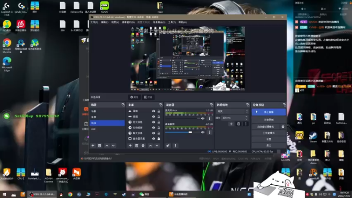Click the 退出 button

click(269, 145)
